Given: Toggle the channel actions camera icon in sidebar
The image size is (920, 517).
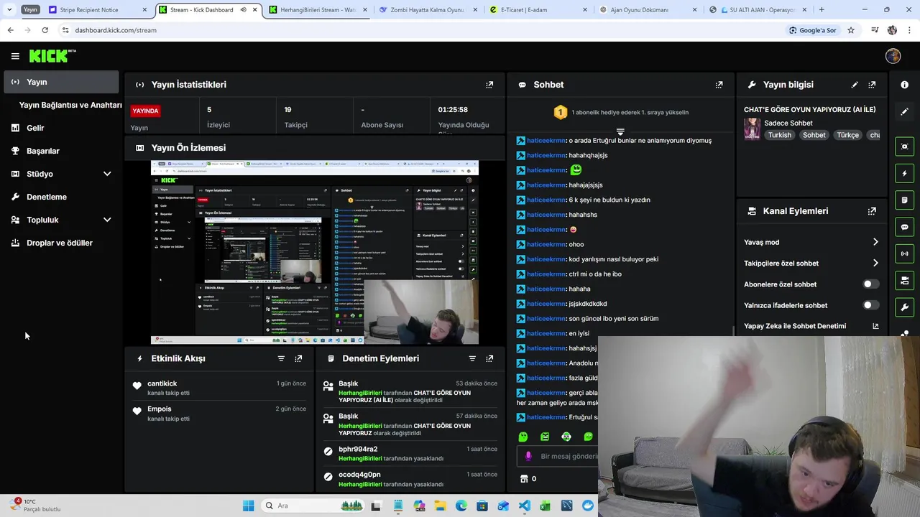Looking at the screenshot, I should point(904,280).
